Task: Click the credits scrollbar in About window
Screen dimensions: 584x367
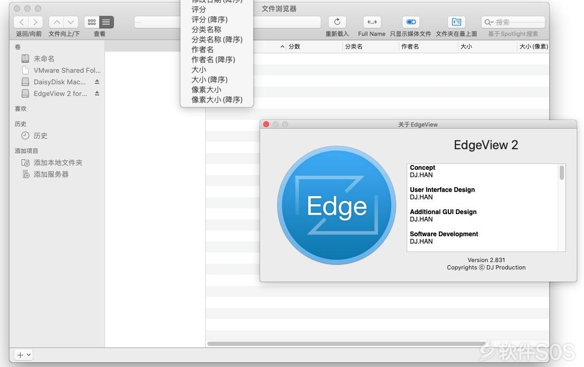Action: [x=562, y=173]
